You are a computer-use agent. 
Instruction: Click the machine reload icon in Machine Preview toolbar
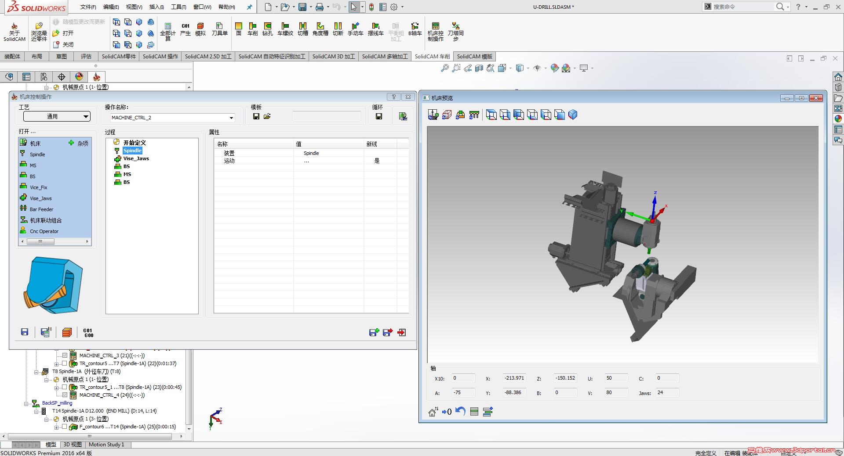tap(433, 115)
